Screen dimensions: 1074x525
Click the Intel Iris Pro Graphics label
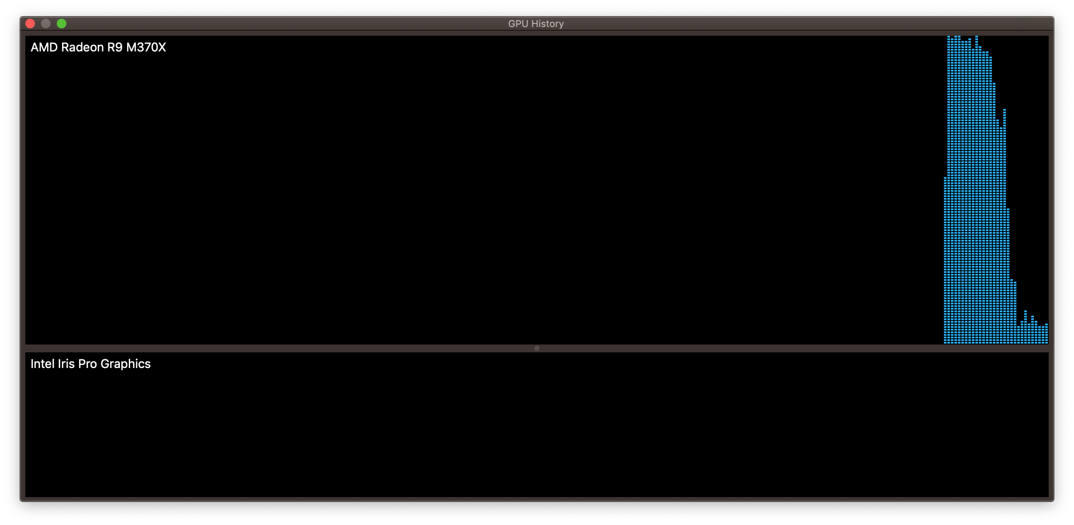(x=90, y=364)
